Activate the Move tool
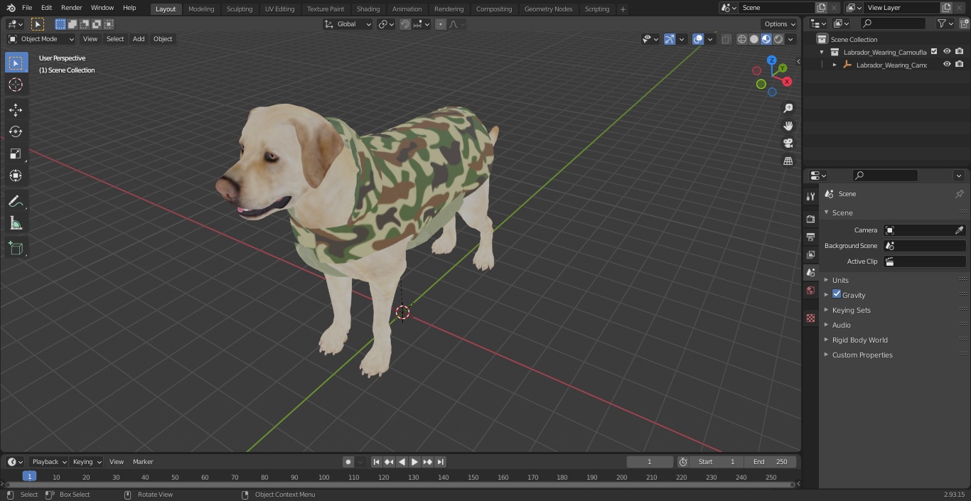Screen dimensions: 971x501 click(x=16, y=109)
